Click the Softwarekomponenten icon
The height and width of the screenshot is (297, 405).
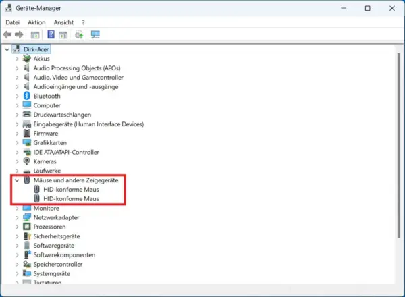point(27,254)
